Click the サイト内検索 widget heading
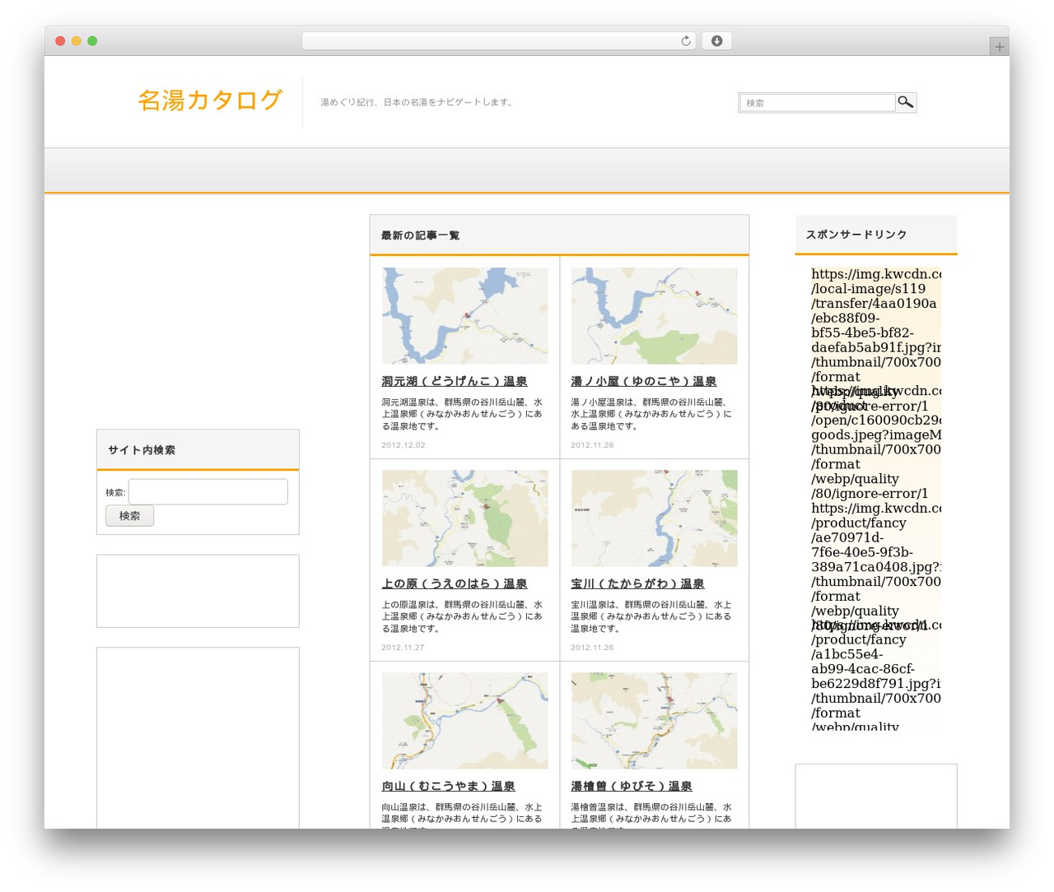This screenshot has height=892, width=1054. [x=142, y=450]
